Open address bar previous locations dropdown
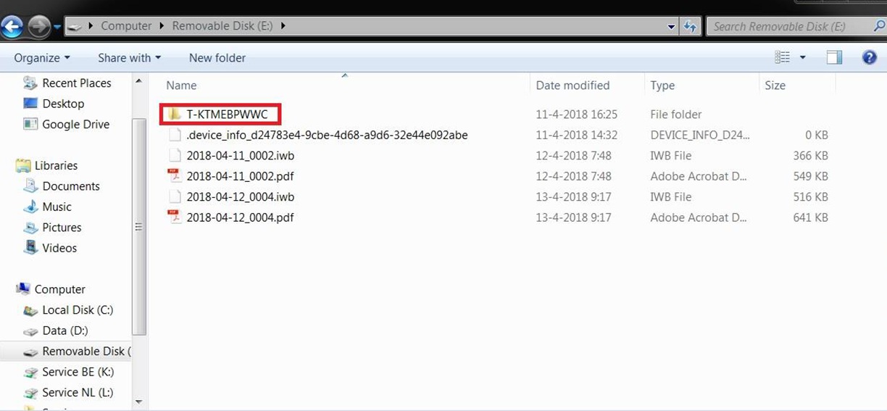This screenshot has width=887, height=411. (672, 27)
